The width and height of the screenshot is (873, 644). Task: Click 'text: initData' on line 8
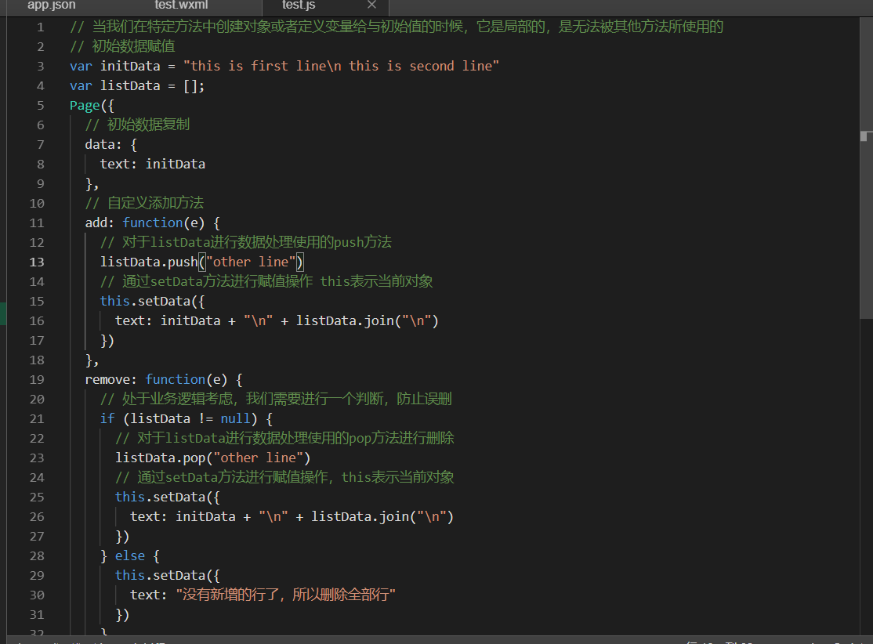coord(153,165)
